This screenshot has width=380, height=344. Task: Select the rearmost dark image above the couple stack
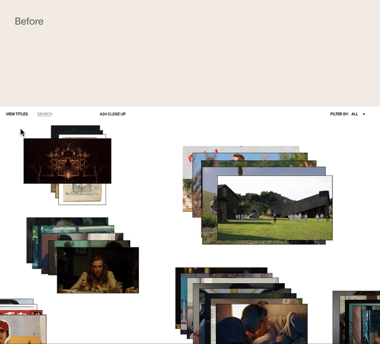click(221, 270)
